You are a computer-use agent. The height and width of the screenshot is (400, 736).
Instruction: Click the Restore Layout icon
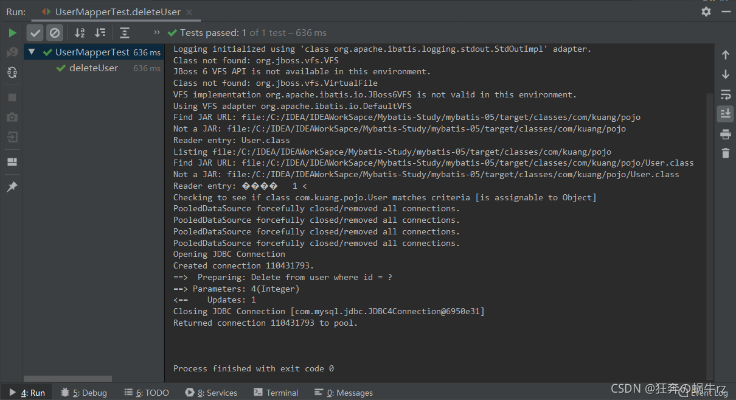click(x=12, y=162)
